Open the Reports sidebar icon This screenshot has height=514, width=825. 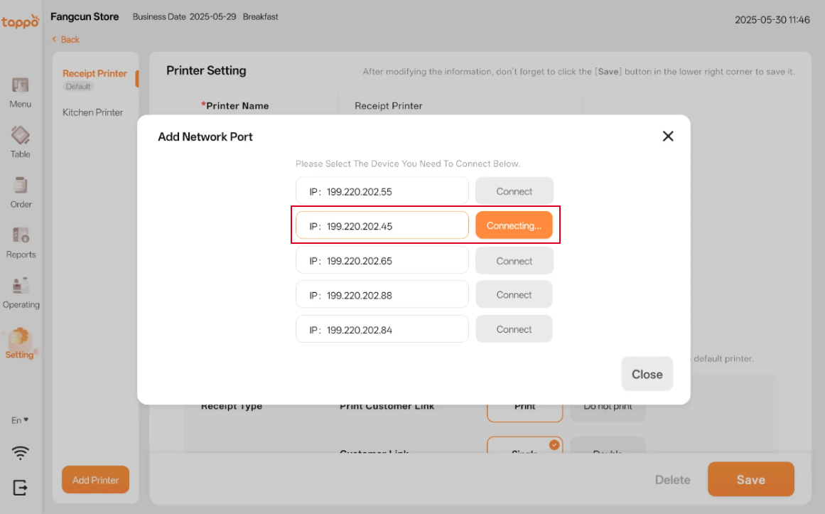[x=21, y=235]
